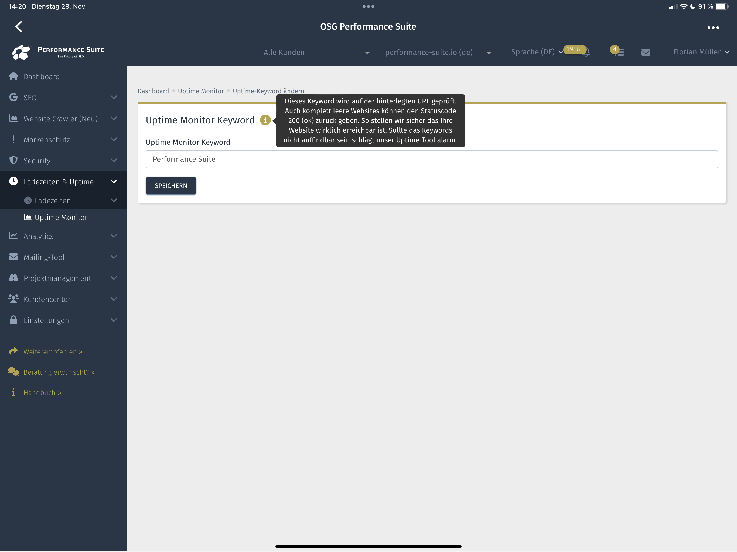Expand the Kundencenter chevron
Screen dimensions: 737x552
[x=114, y=299]
